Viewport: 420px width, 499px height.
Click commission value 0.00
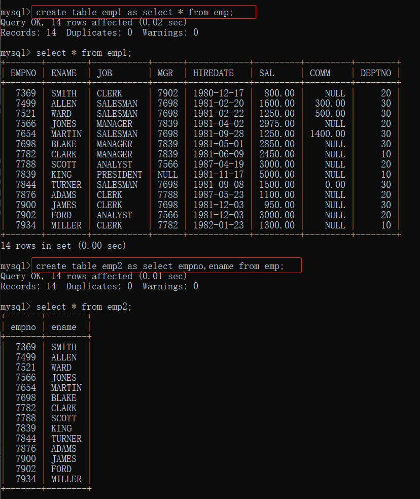pyautogui.click(x=335, y=185)
